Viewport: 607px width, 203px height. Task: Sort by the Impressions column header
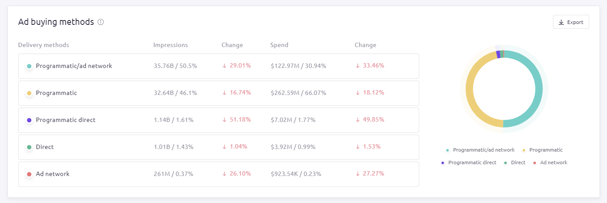[170, 45]
